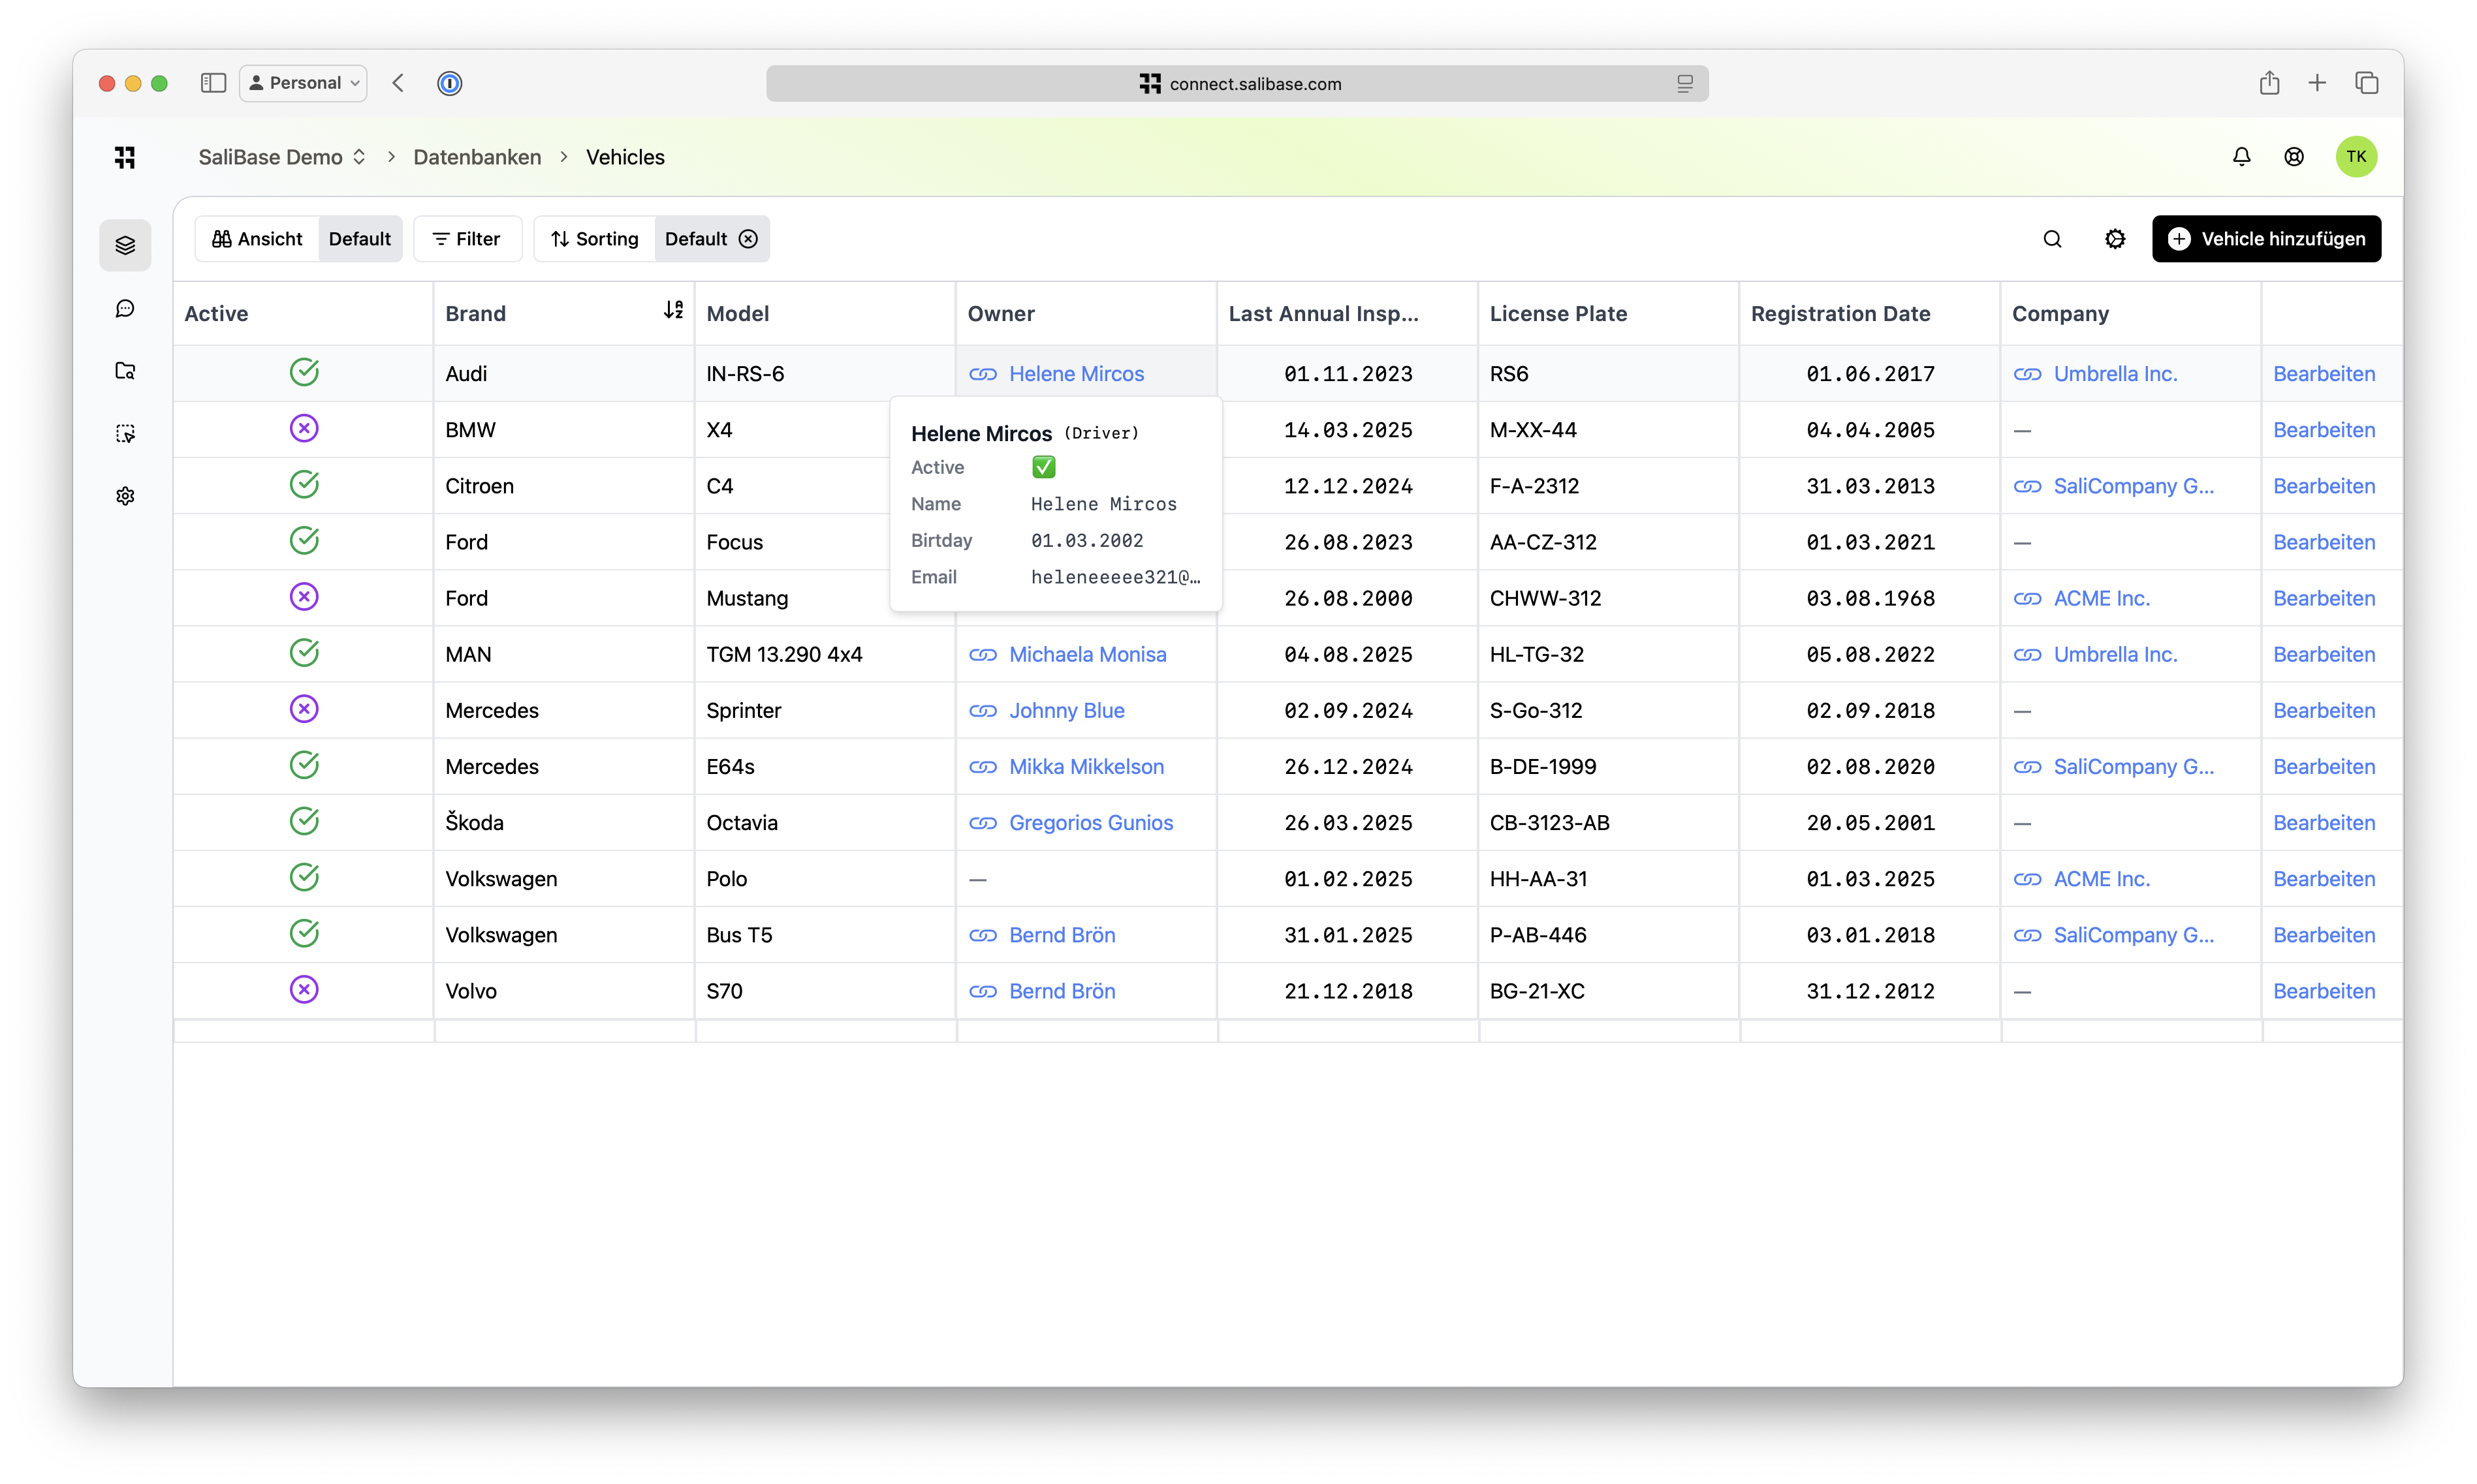Open the databases layers icon in sidebar
The image size is (2477, 1484).
125,245
